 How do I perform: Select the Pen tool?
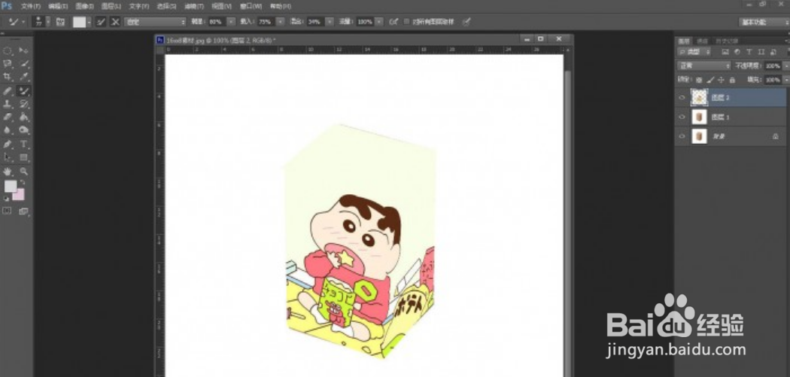(8, 144)
